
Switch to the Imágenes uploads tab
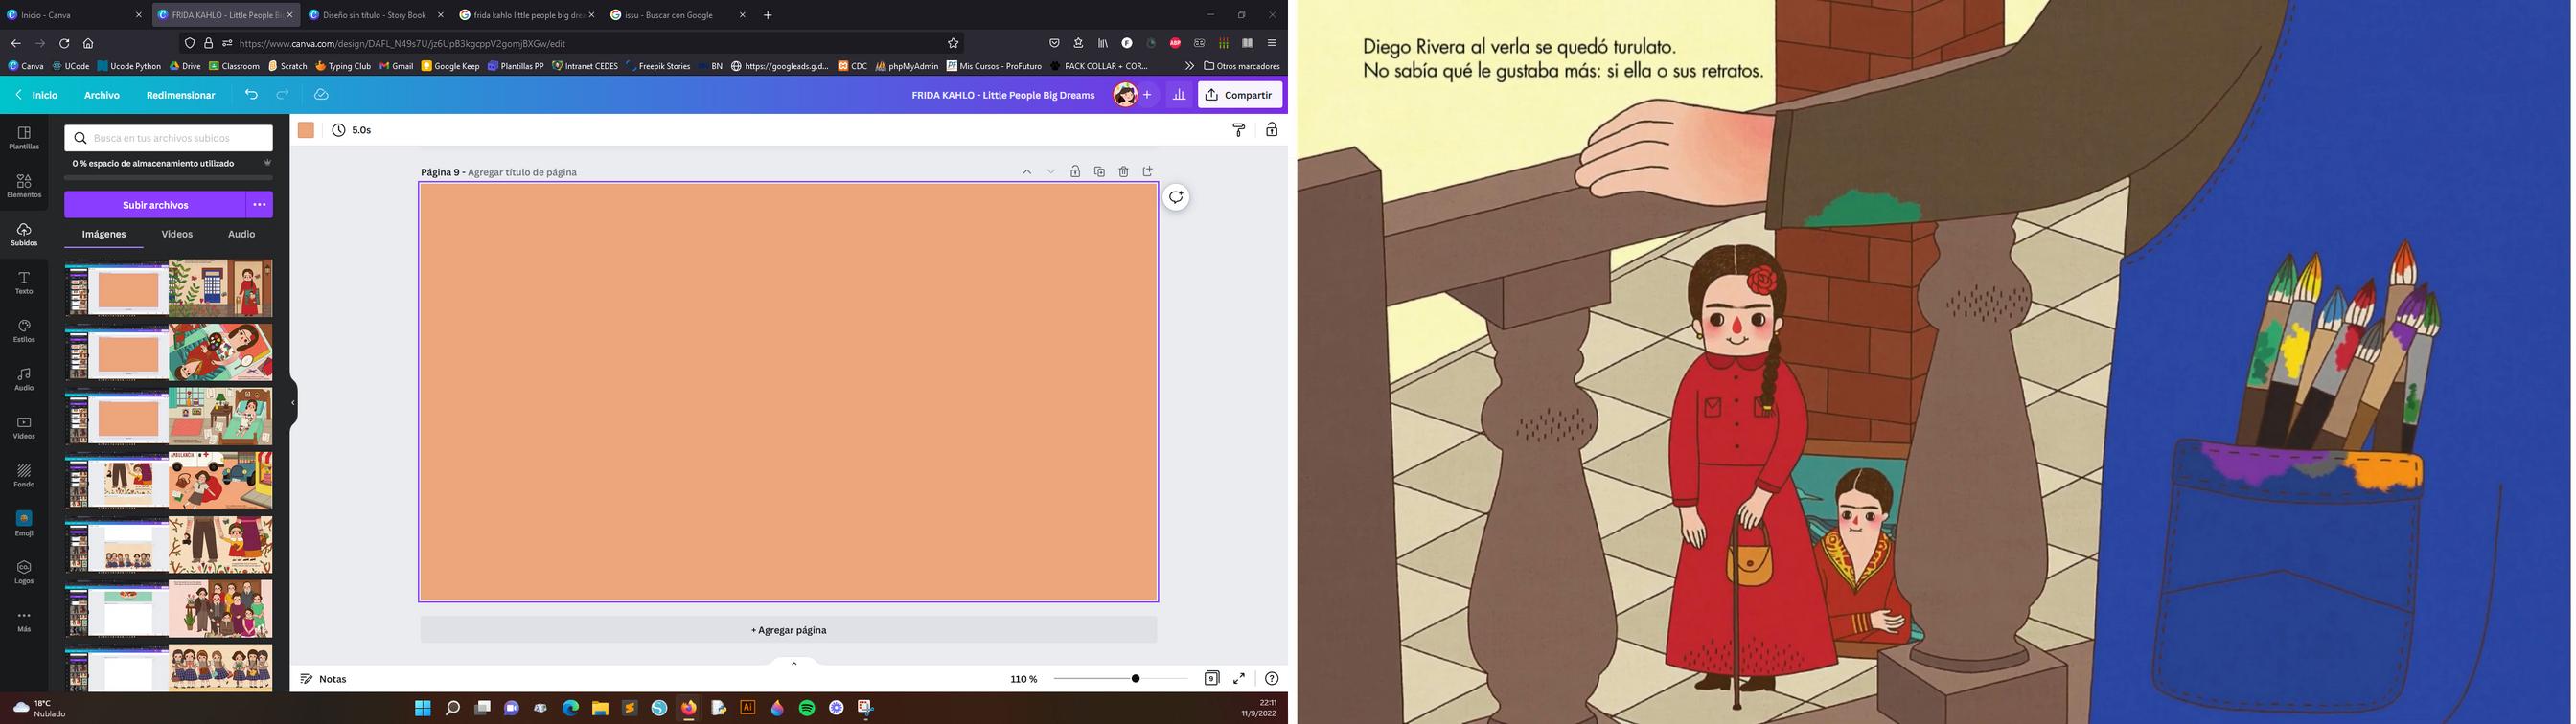104,234
